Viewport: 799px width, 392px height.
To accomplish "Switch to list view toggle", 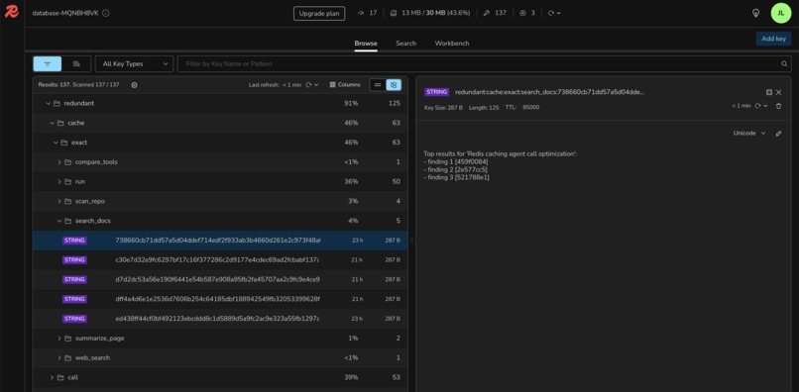I will click(378, 85).
